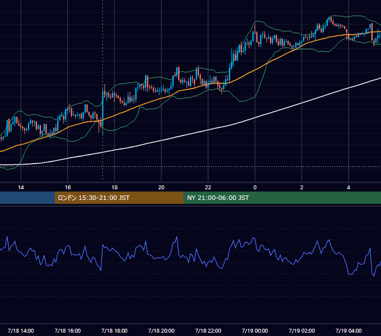Image resolution: width=381 pixels, height=336 pixels.
Task: Click the 7/19 00:00 time label
Action: pyautogui.click(x=255, y=330)
